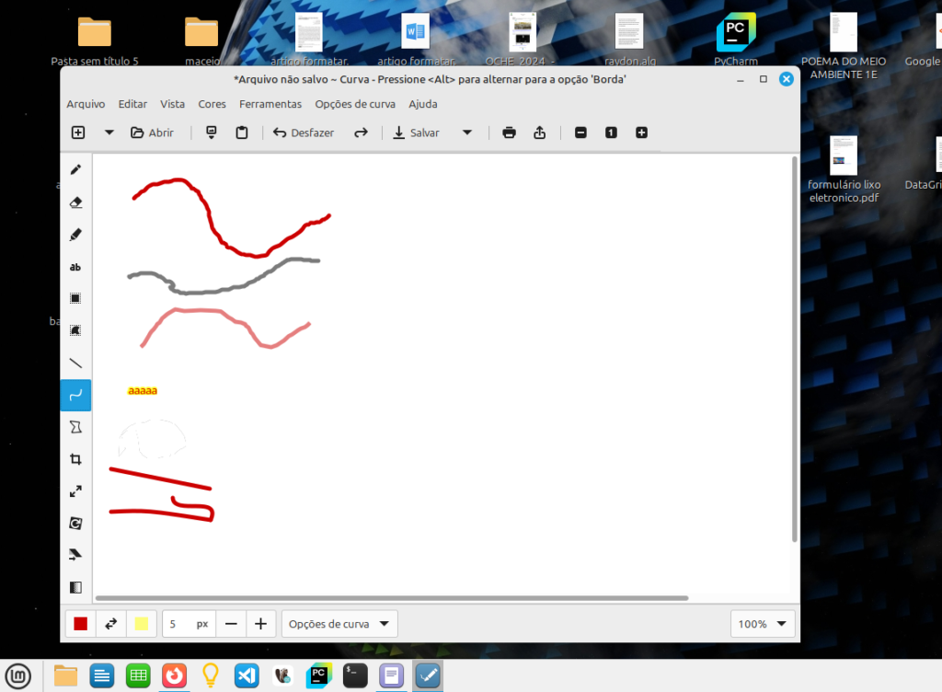Click the Desfazer button

click(304, 133)
